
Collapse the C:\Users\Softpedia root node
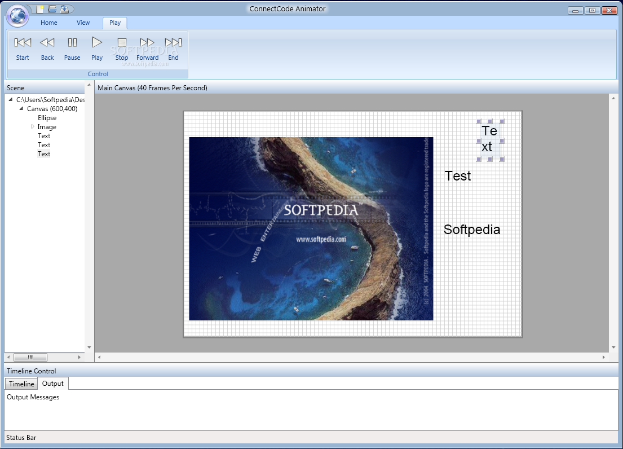[11, 100]
